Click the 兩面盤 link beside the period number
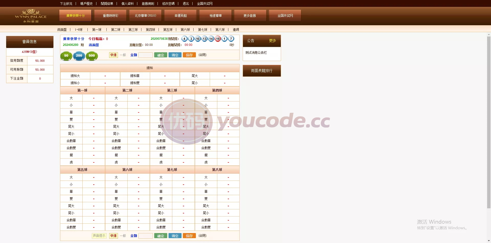The width and height of the screenshot is (491, 243). tap(94, 45)
